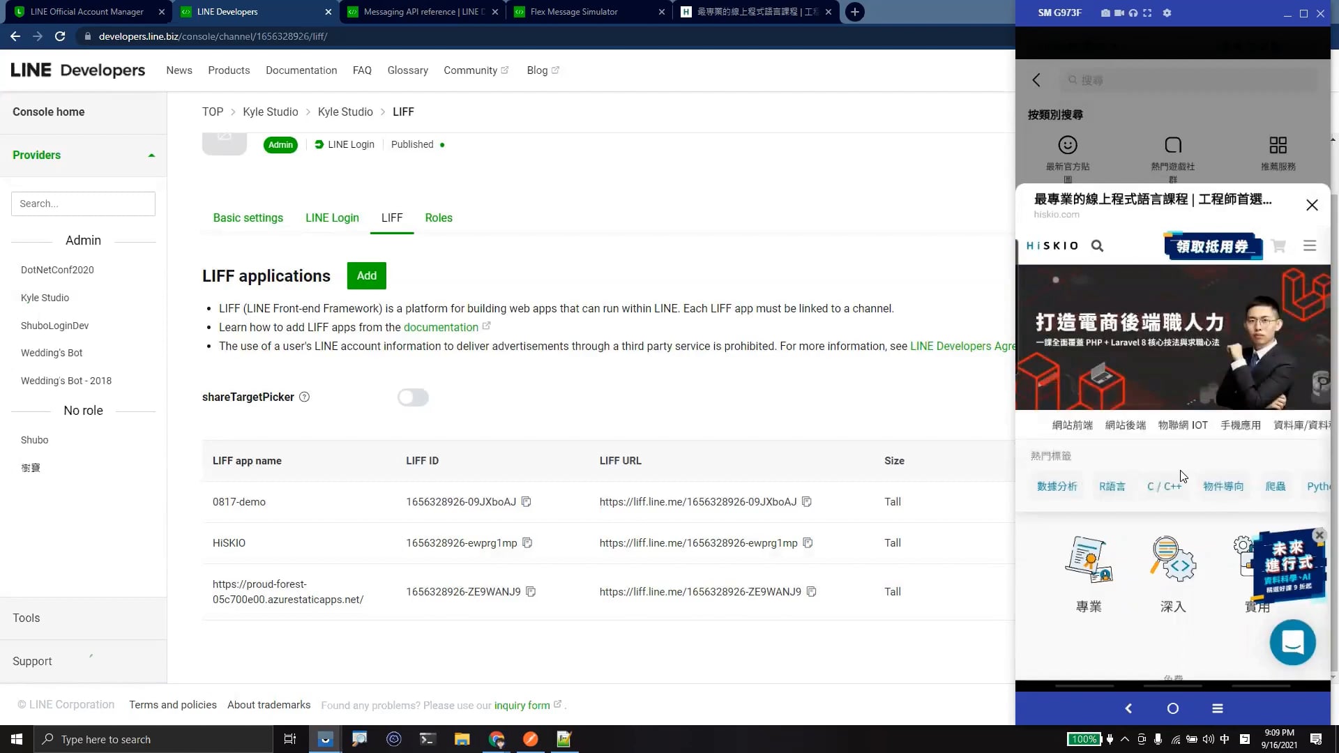The image size is (1339, 753).
Task: Open HiSKIO hamburger menu
Action: [1310, 246]
